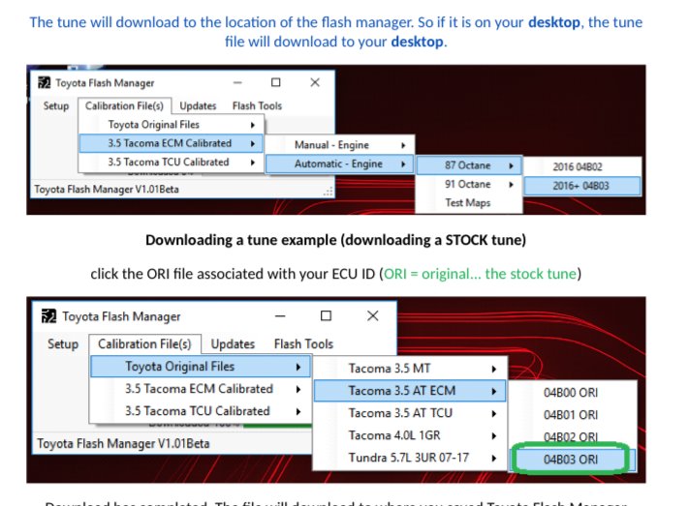Open Calibration File(s) menu in upper window

pyautogui.click(x=124, y=105)
